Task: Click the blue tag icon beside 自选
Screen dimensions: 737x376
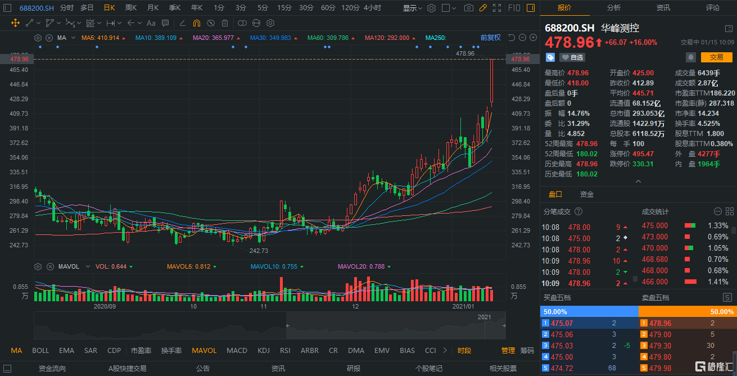Action: click(550, 57)
